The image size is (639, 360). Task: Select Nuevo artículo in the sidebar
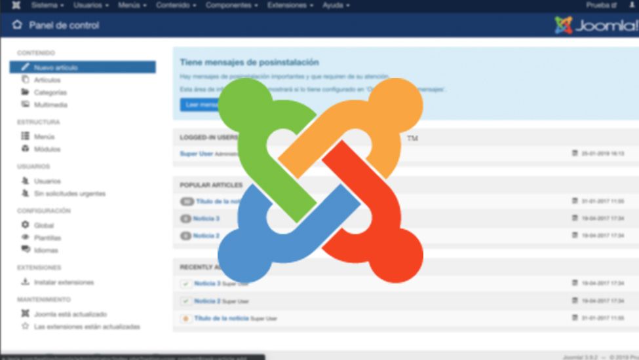point(83,67)
